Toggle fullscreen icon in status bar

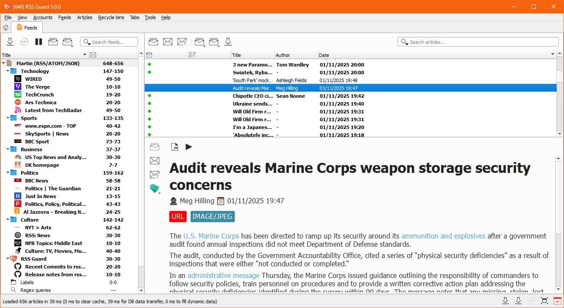(544, 301)
